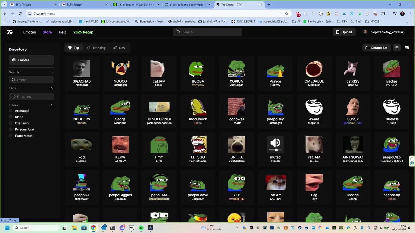
Task: Click the sprout icon on New tab
Action: click(x=115, y=48)
